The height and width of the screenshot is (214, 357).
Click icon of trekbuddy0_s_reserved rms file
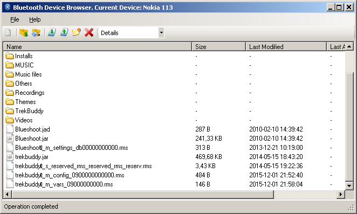10,165
